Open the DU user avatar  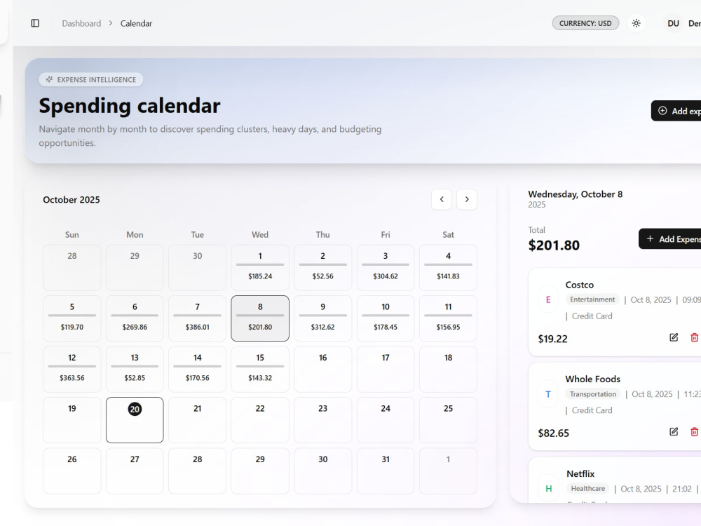[x=673, y=23]
